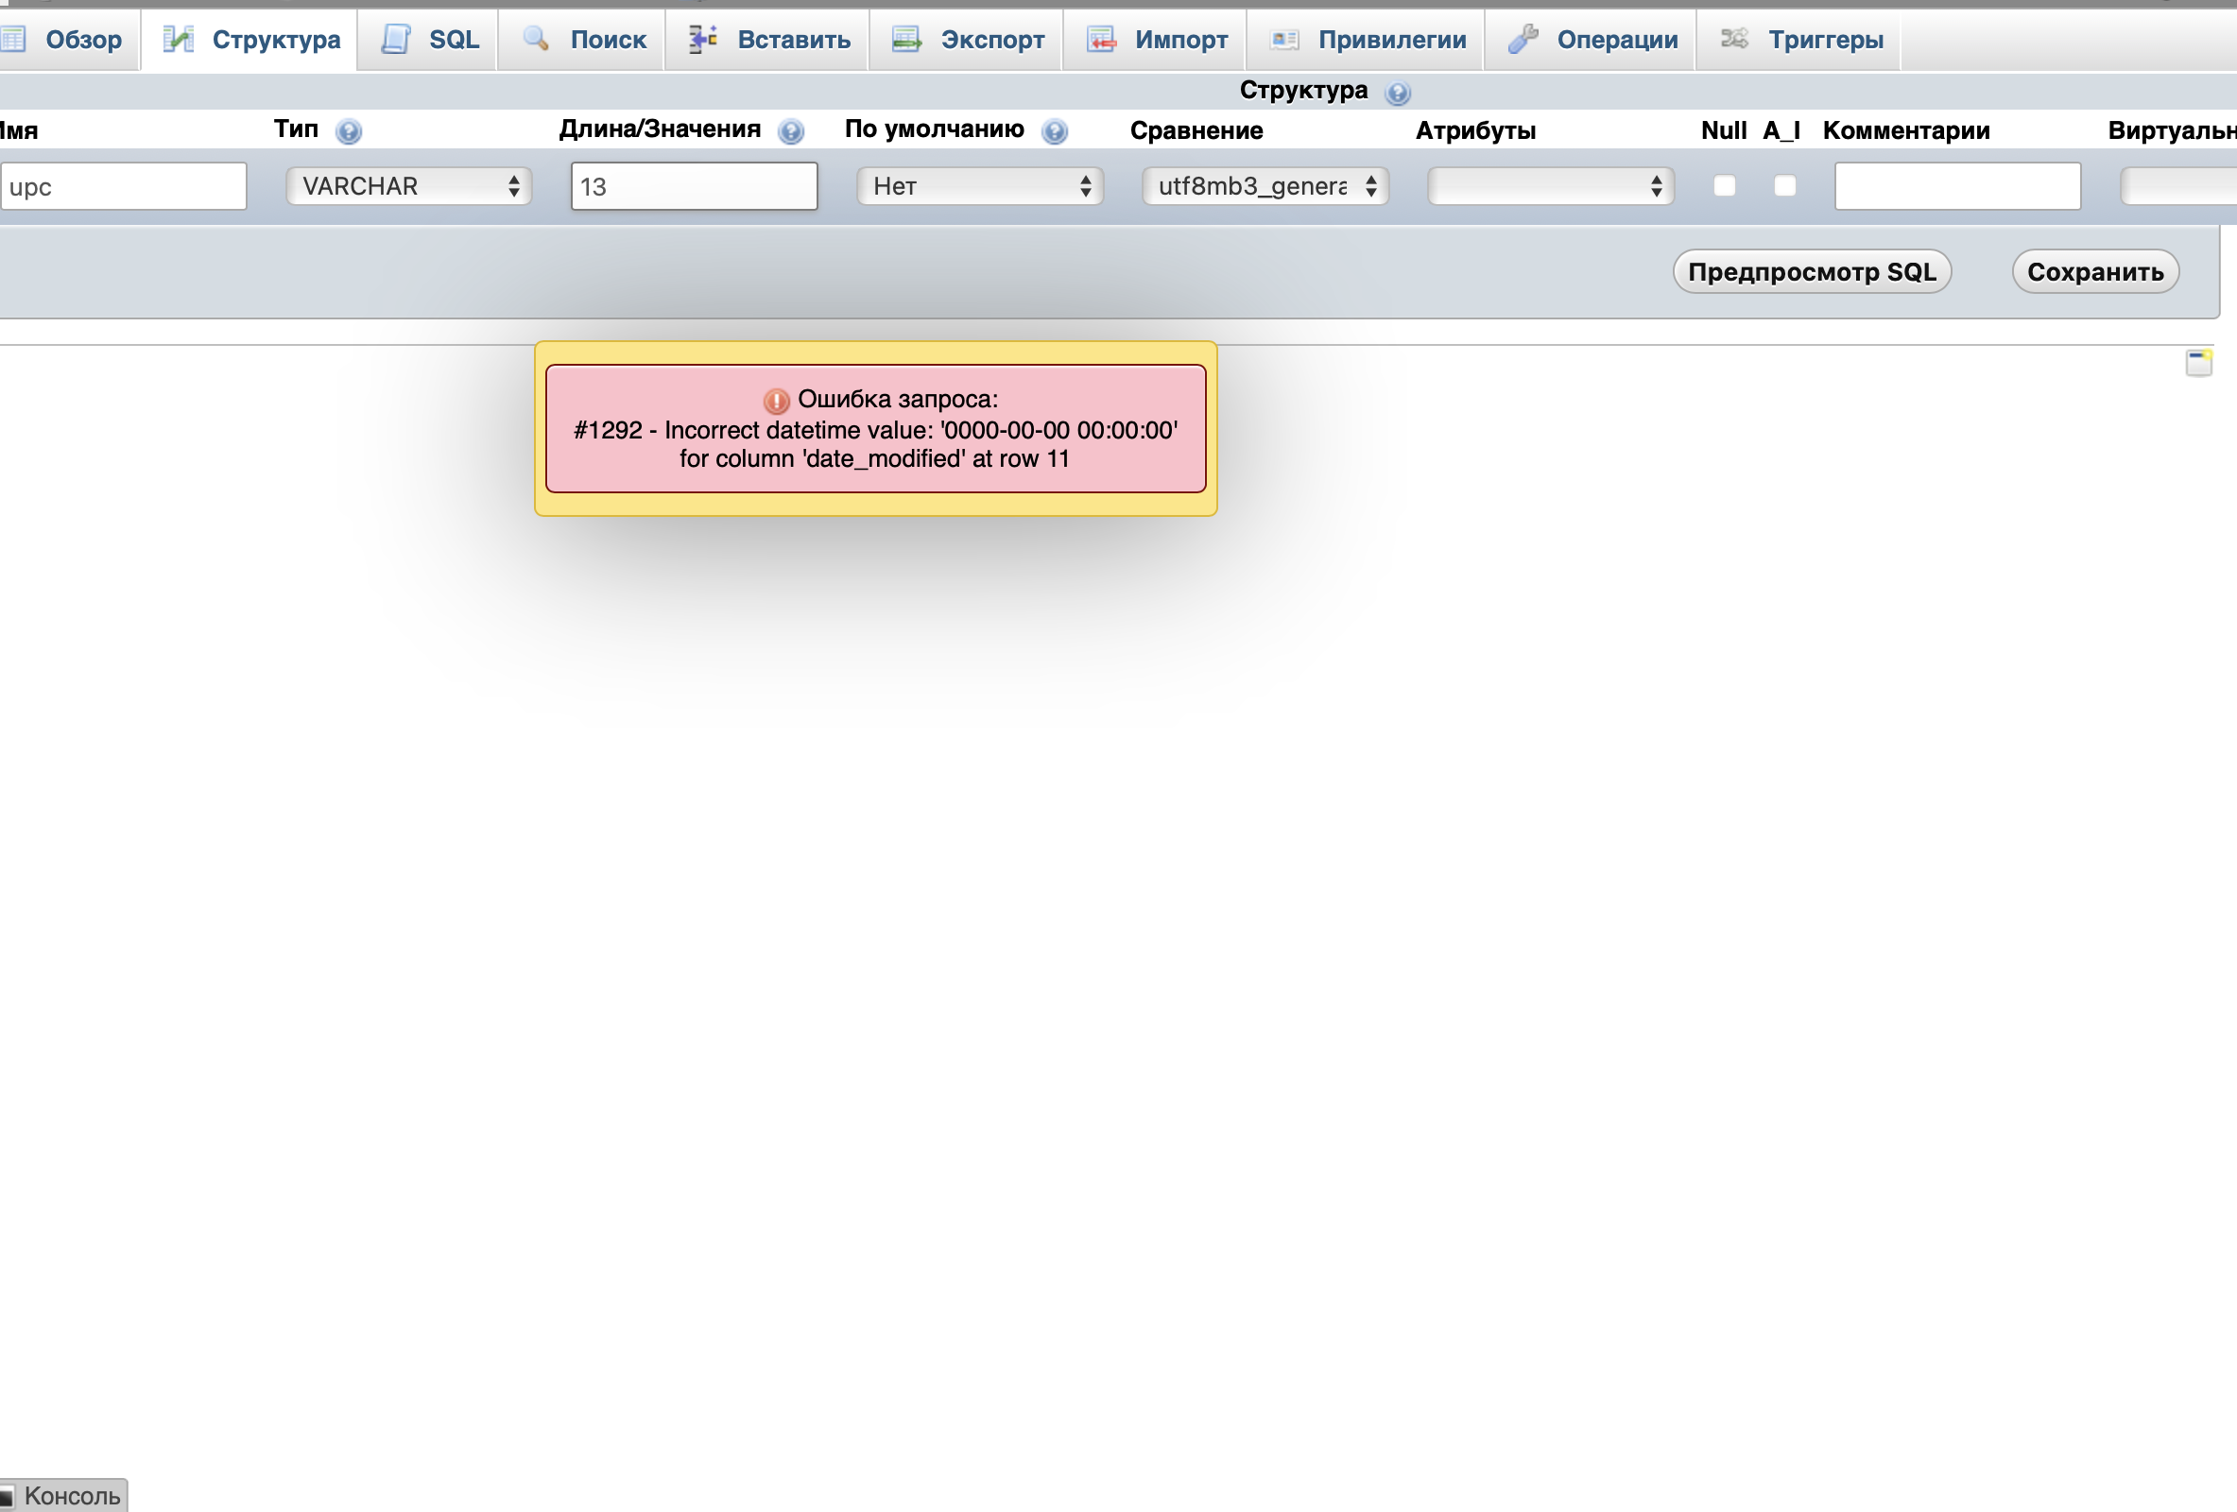Click the window icon at right edge

2197,363
